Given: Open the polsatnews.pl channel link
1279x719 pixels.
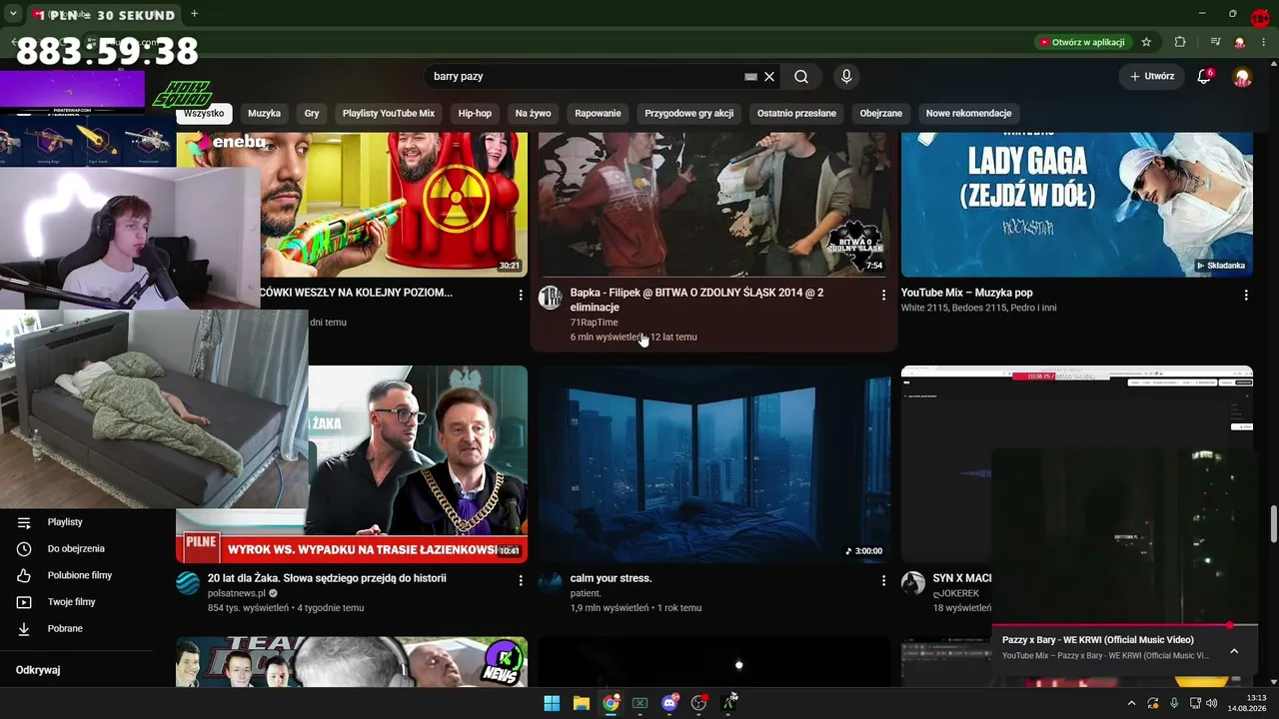Looking at the screenshot, I should click(236, 593).
